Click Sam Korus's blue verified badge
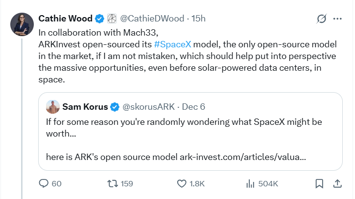Viewport: 355px width, 199px height. pos(115,106)
